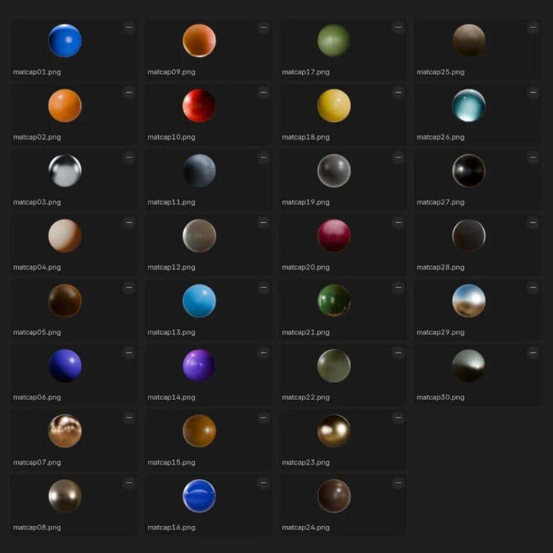This screenshot has height=553, width=553.
Task: Select the yellow matcap18 sphere thumbnail
Action: point(334,105)
